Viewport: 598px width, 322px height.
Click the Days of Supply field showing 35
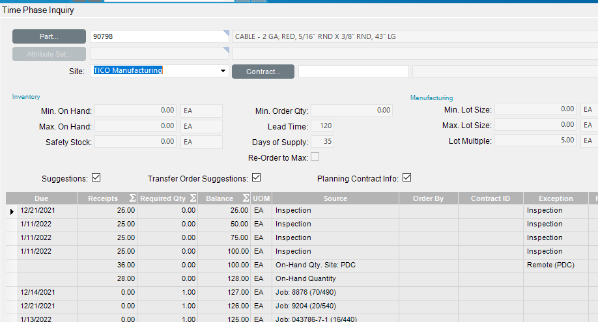tap(322, 141)
